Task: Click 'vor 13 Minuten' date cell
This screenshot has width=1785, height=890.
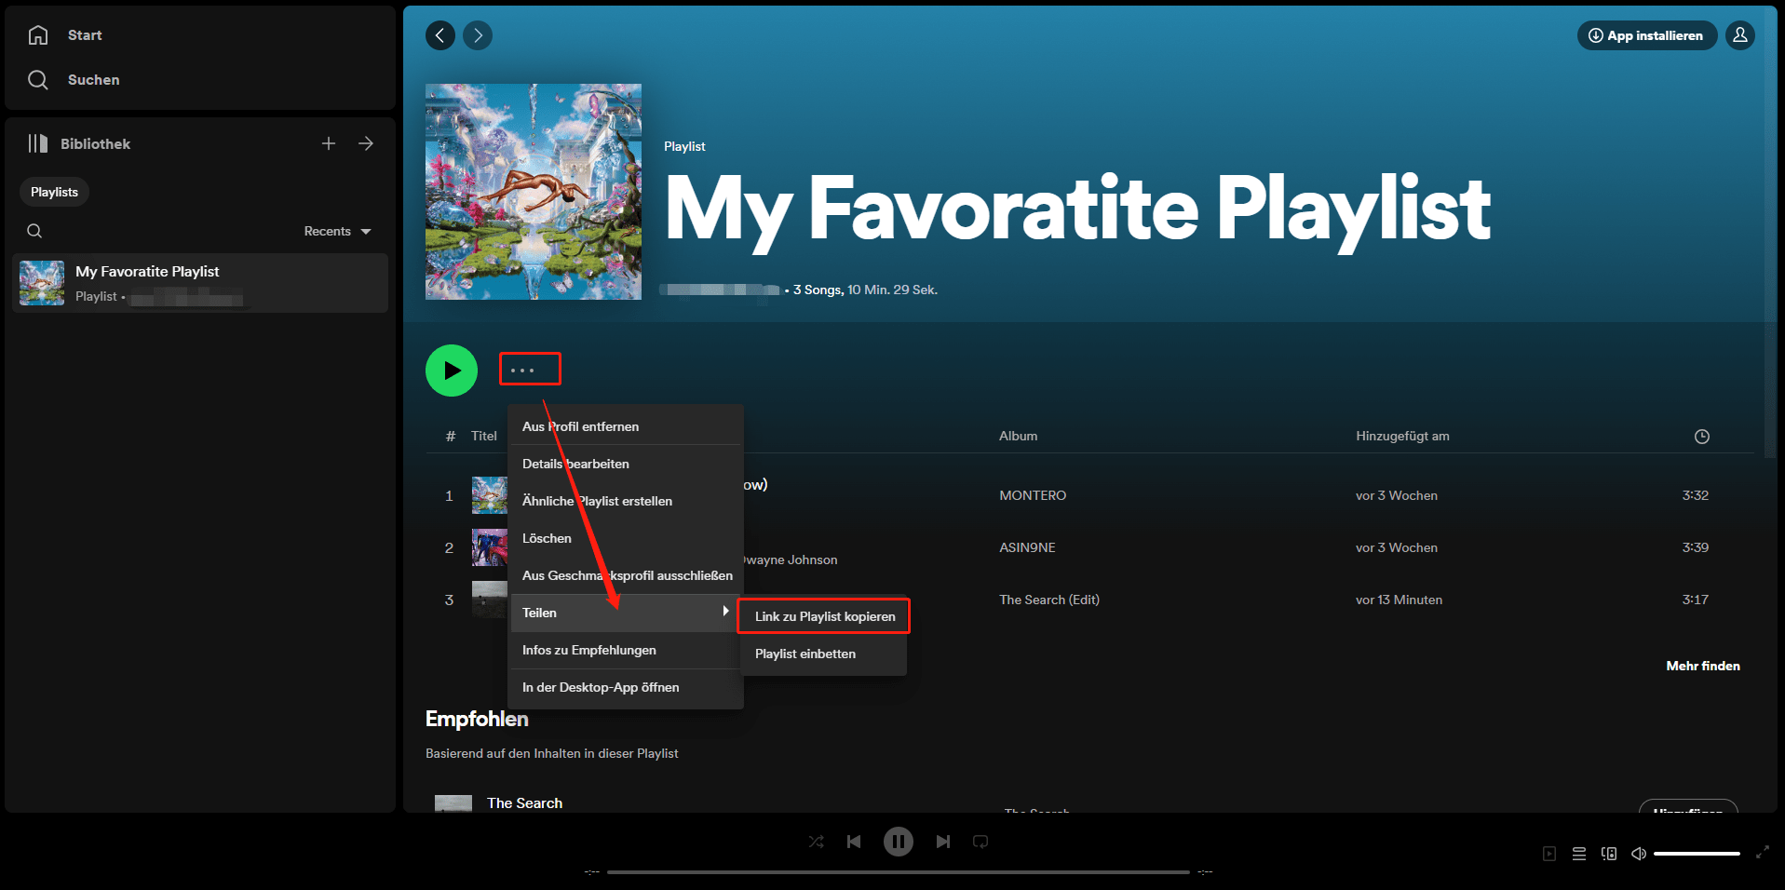Action: click(x=1399, y=600)
